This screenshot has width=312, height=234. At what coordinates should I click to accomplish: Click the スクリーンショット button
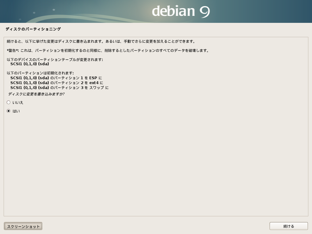23,226
